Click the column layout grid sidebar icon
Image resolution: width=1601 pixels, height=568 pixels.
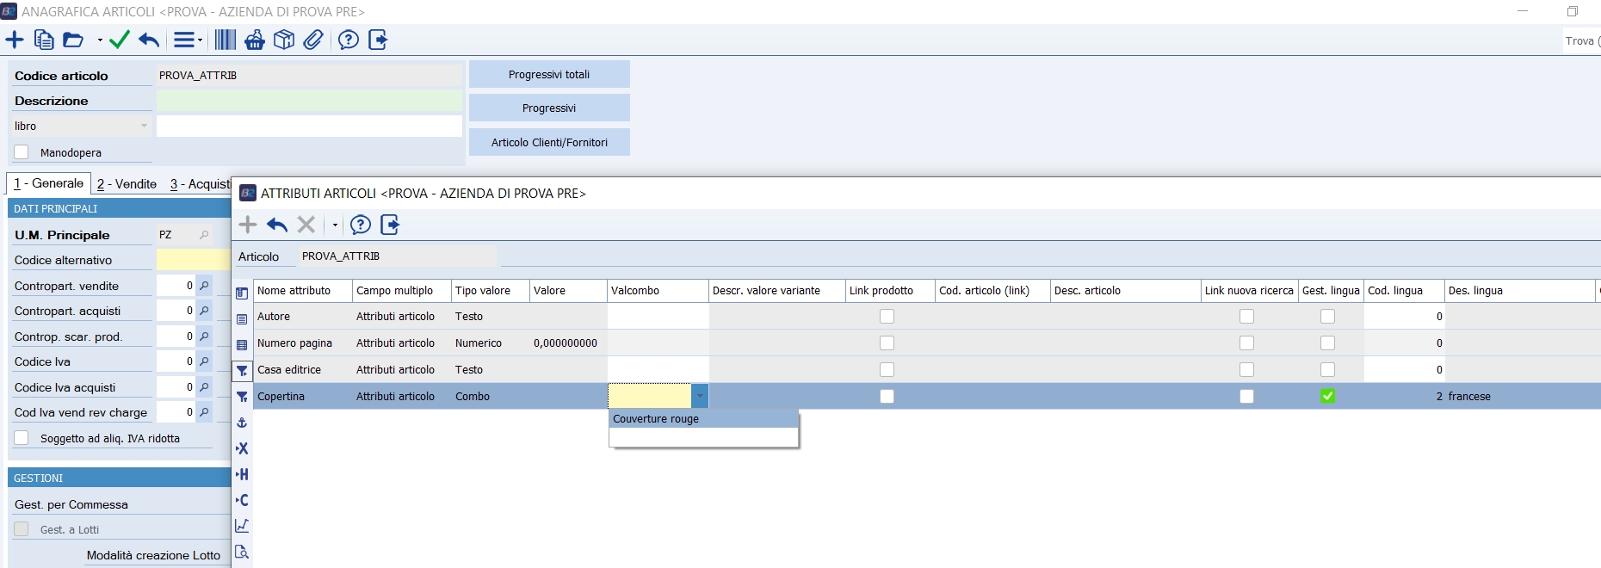click(x=242, y=293)
